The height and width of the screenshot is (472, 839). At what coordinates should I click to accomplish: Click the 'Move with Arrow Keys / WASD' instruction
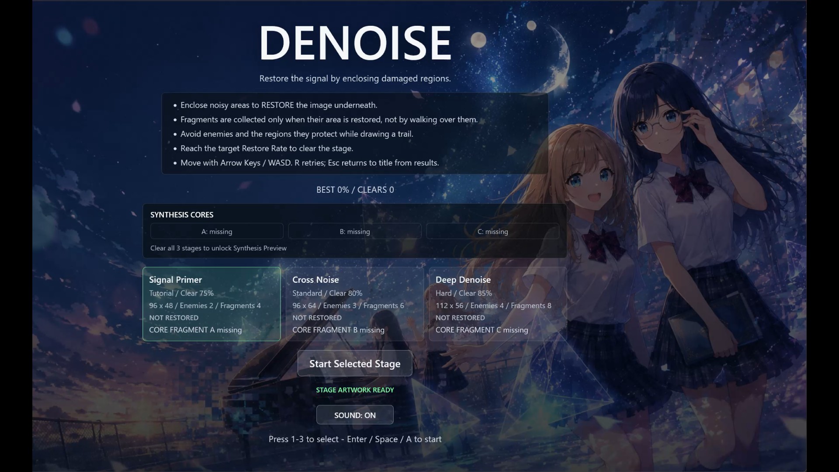point(309,163)
